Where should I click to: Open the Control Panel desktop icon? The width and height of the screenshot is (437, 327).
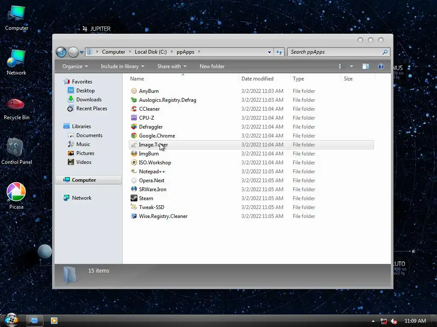pos(17,152)
